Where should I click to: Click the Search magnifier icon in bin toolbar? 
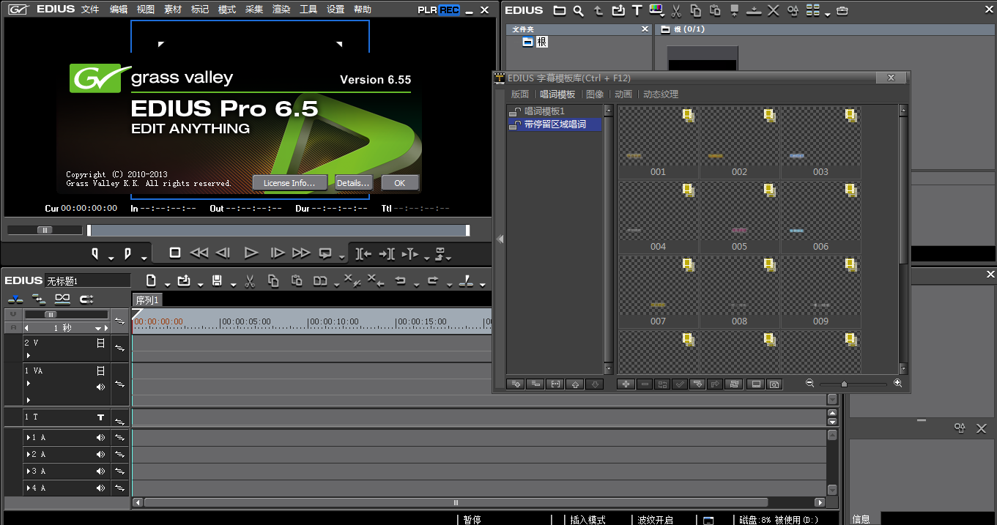(x=579, y=10)
